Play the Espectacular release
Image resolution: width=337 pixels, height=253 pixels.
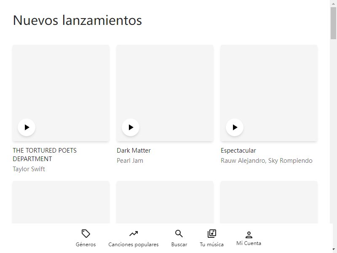pos(235,127)
